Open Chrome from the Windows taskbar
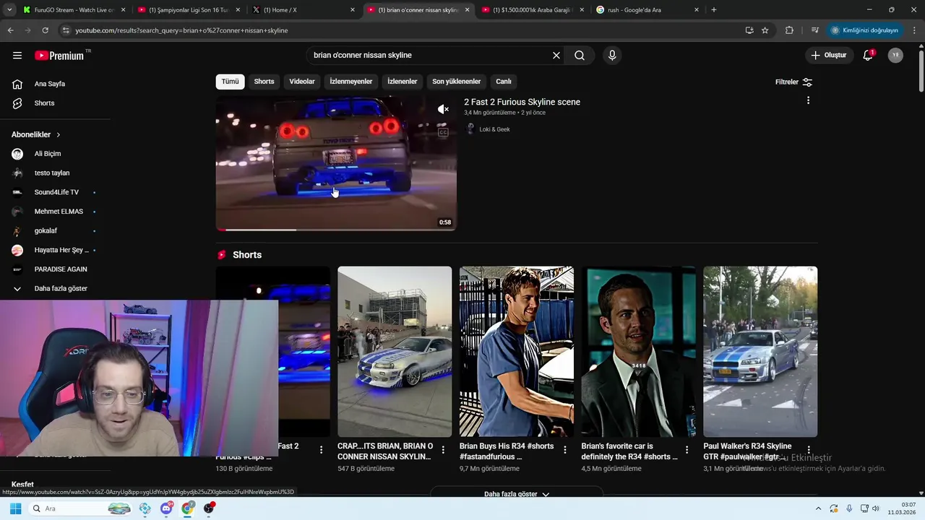Image resolution: width=925 pixels, height=520 pixels. (x=188, y=508)
